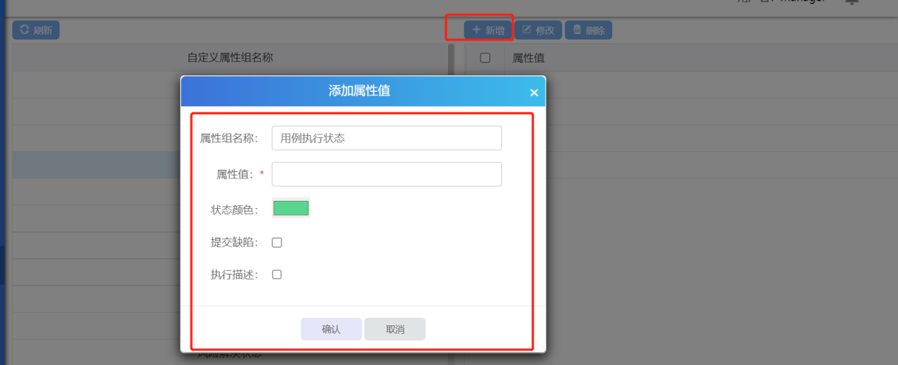Click the 自定义属性组名称 column header
This screenshot has width=898, height=365.
click(x=230, y=57)
